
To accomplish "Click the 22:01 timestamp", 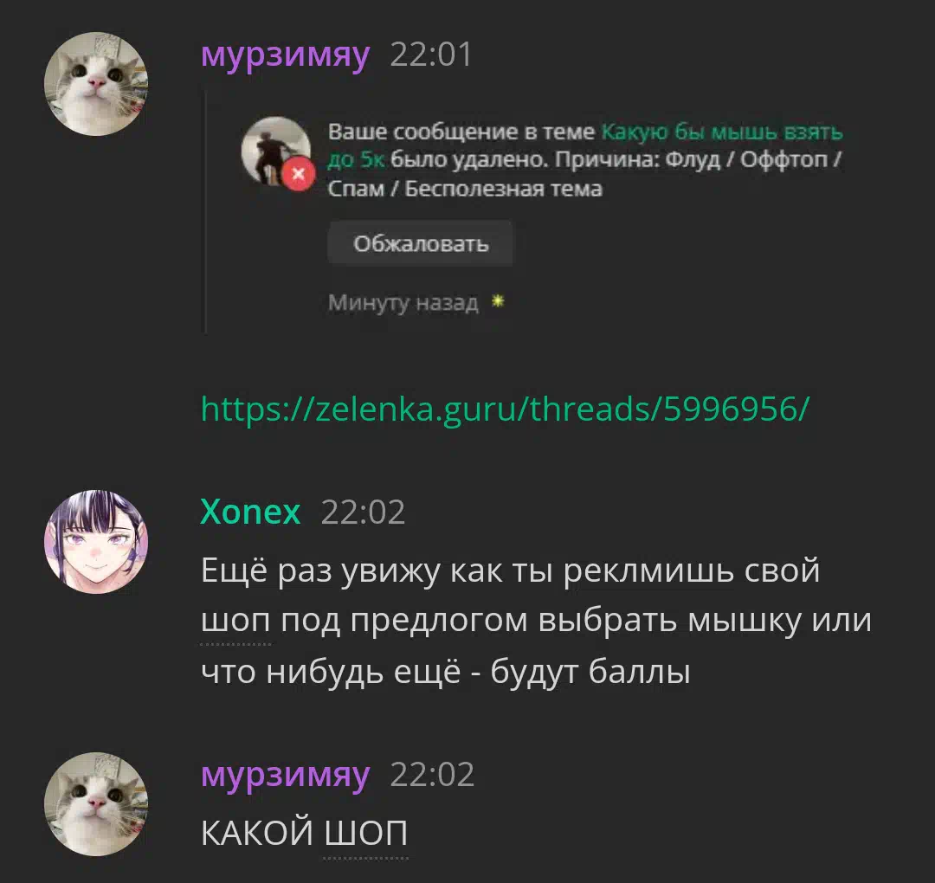I will coord(431,55).
